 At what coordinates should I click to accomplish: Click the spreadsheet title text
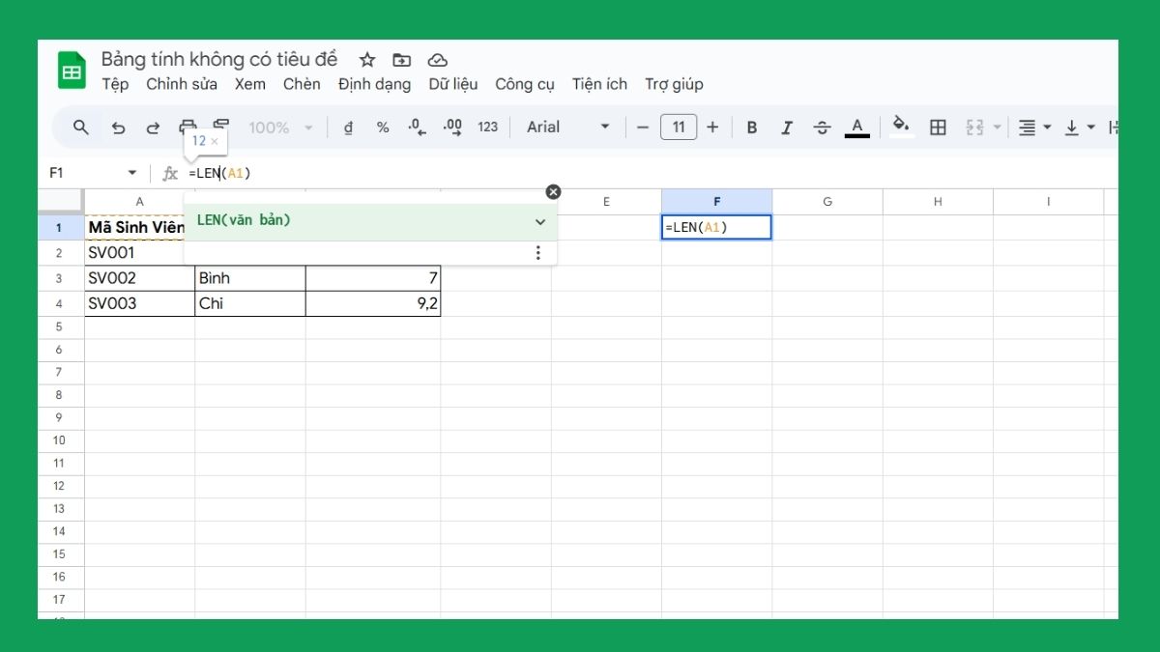[219, 60]
